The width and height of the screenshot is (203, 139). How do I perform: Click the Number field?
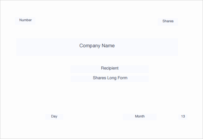pos(25,21)
